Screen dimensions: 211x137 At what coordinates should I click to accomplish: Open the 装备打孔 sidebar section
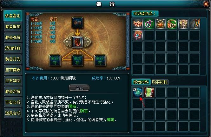[13, 59]
